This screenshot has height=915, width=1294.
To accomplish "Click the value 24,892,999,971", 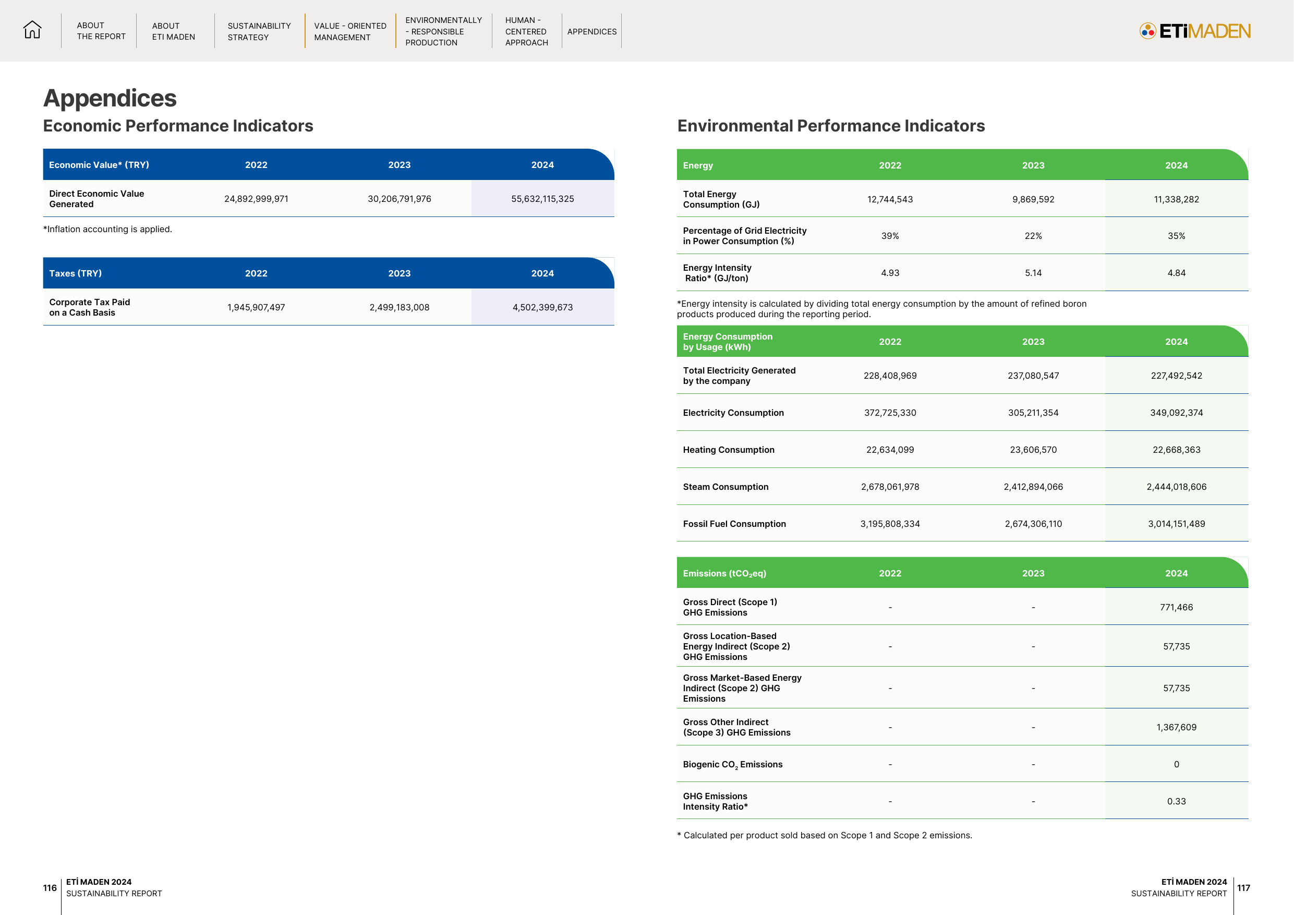I will (256, 199).
